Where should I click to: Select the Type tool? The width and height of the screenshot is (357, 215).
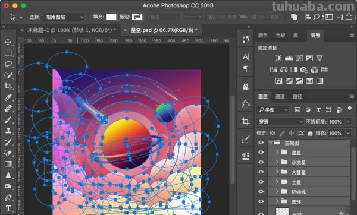click(x=8, y=208)
